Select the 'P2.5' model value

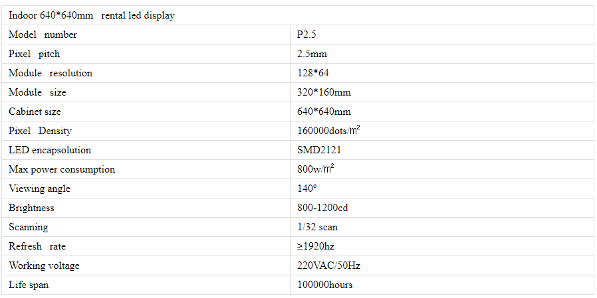tap(307, 35)
